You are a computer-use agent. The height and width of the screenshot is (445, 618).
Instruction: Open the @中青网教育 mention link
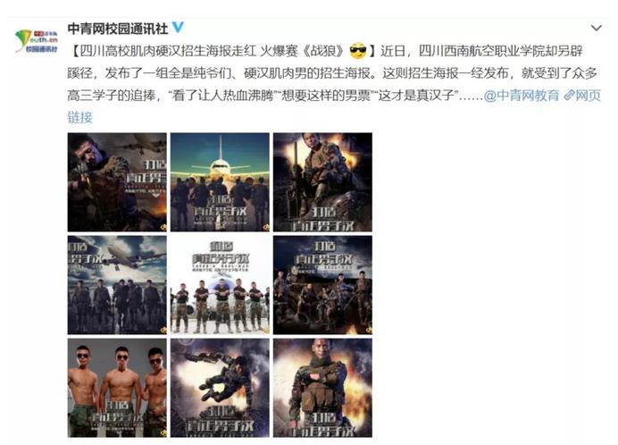522,95
